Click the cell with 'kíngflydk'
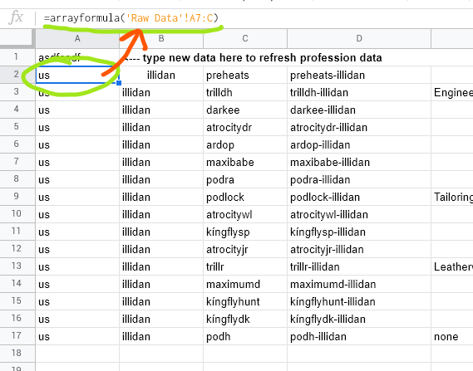473x371 pixels. (245, 320)
